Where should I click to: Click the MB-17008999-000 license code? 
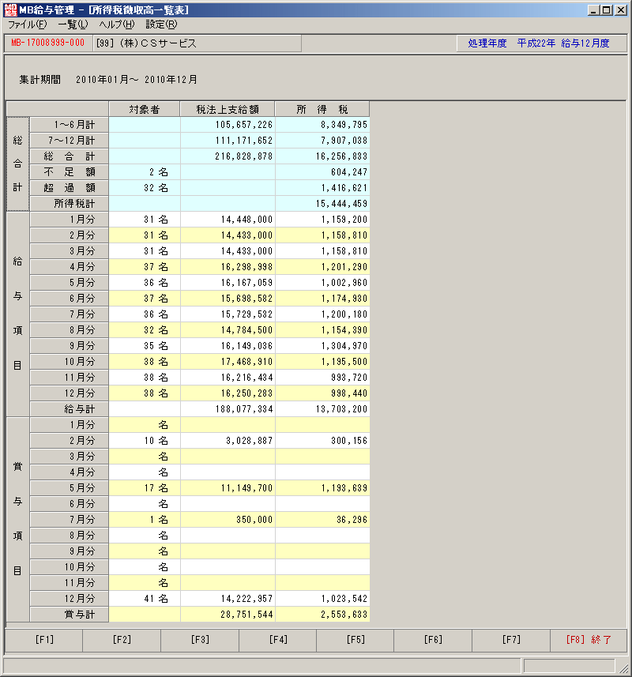[x=48, y=43]
